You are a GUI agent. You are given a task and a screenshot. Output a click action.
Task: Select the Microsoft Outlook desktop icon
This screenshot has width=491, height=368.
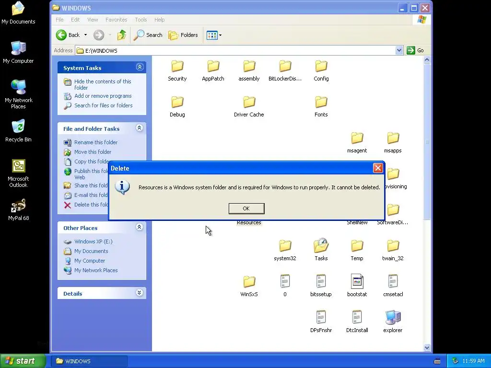click(x=18, y=173)
